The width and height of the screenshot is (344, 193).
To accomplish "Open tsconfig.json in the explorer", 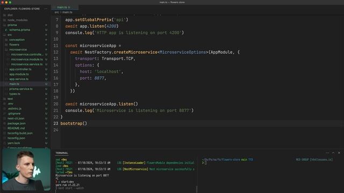I will point(16,138).
